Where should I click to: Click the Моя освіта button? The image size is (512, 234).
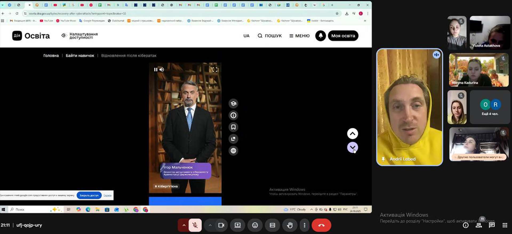coord(343,36)
